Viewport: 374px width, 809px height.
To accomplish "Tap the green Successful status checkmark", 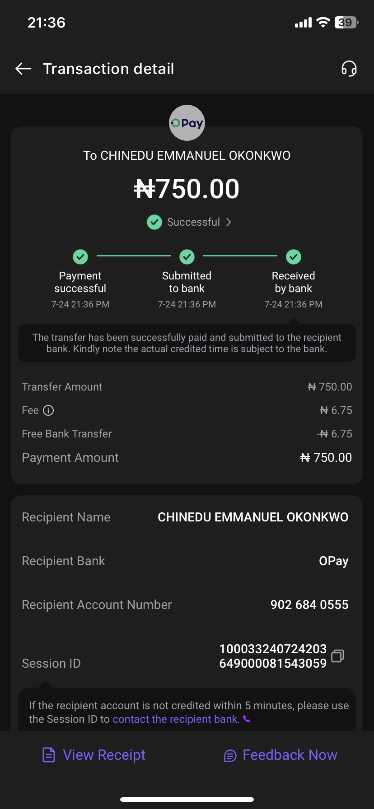I will pos(154,222).
